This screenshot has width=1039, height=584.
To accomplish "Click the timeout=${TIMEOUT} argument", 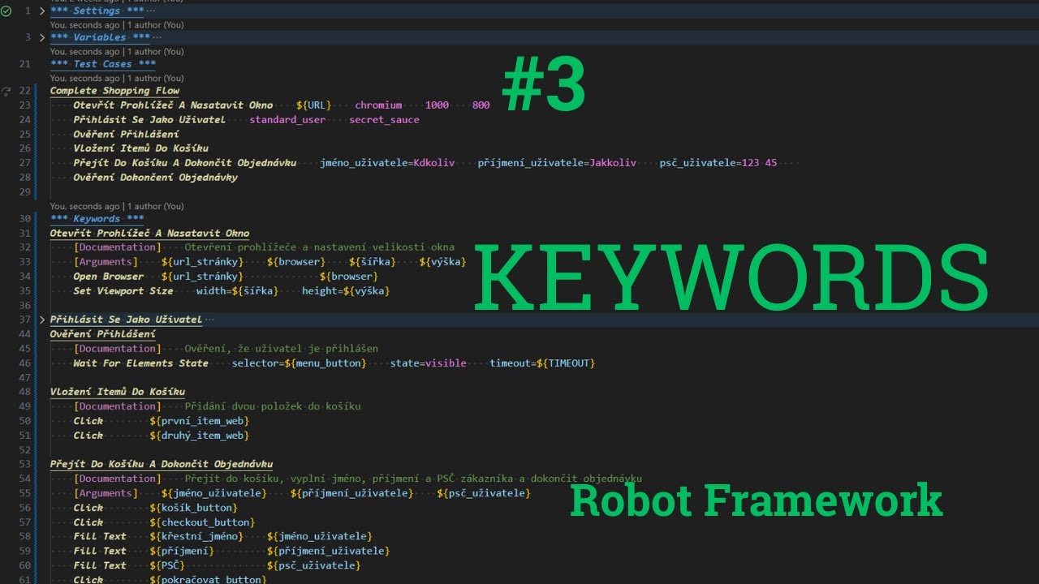I will click(542, 363).
